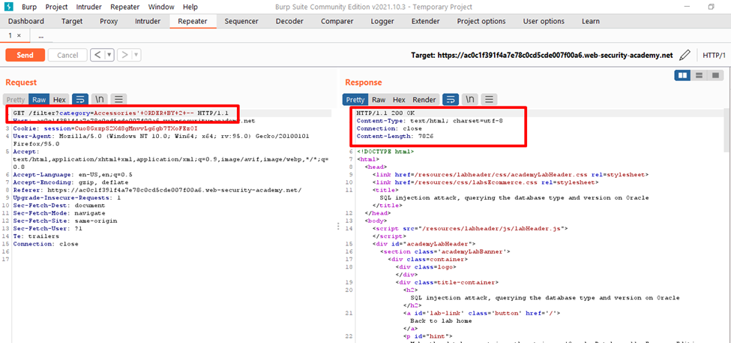Open the User options tab

pyautogui.click(x=544, y=22)
